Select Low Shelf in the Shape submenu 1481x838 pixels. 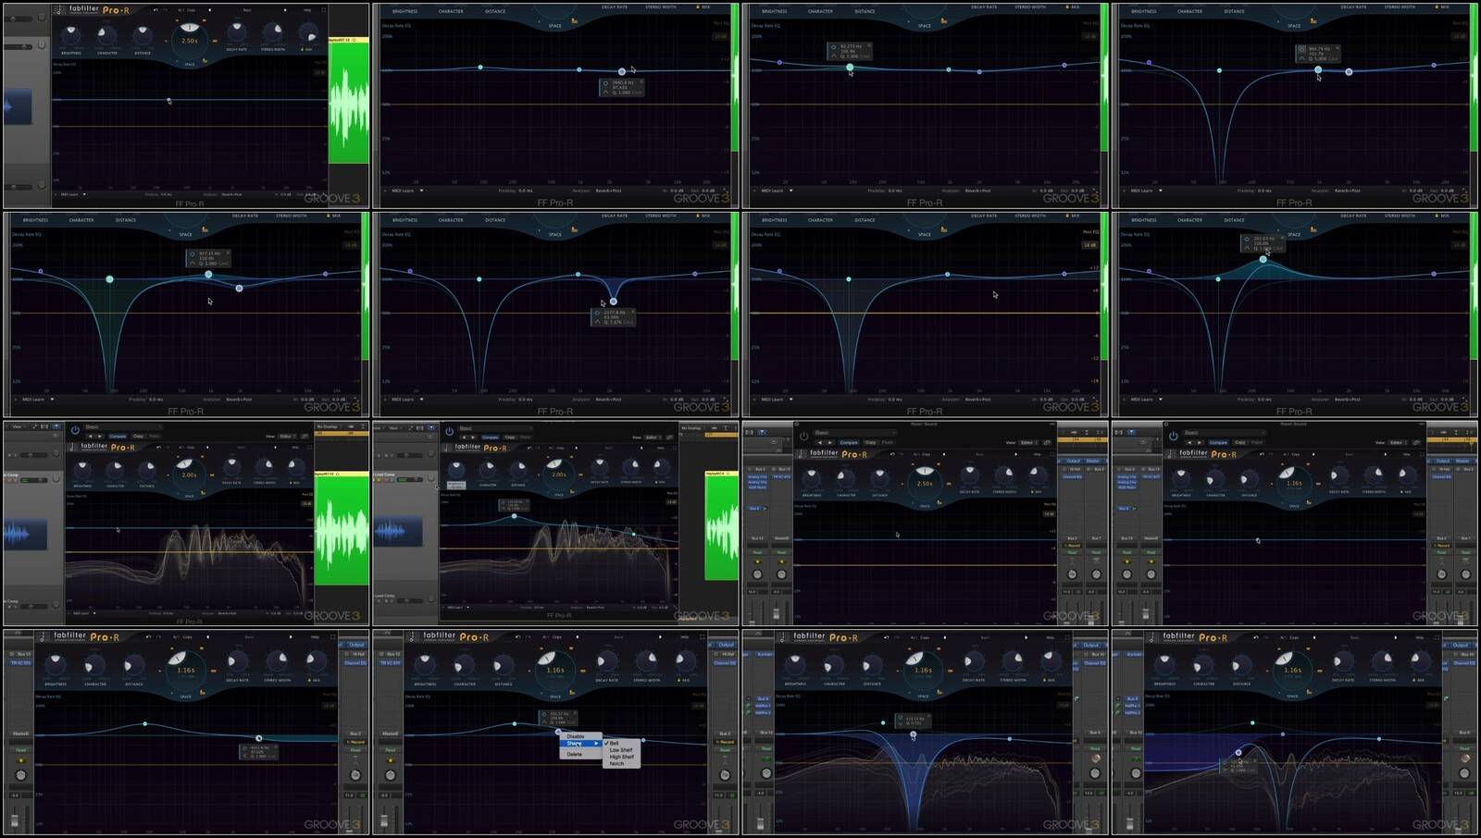tap(621, 750)
